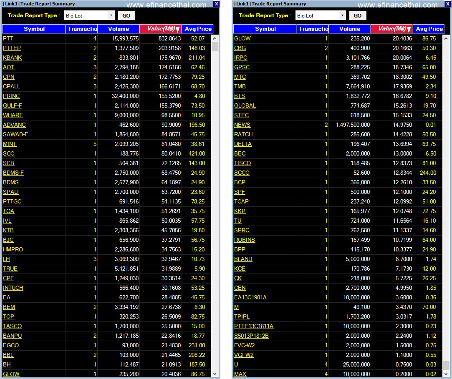Click GO button in left window

point(126,15)
